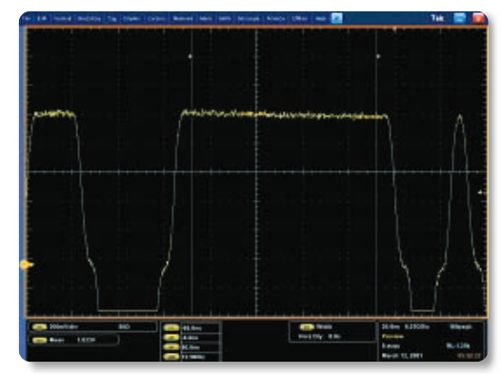Screen dimensions: 503x374
Task: Open the Help menu
Action: [320, 19]
